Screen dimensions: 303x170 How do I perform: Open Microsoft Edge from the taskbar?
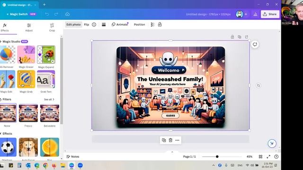tap(37, 165)
